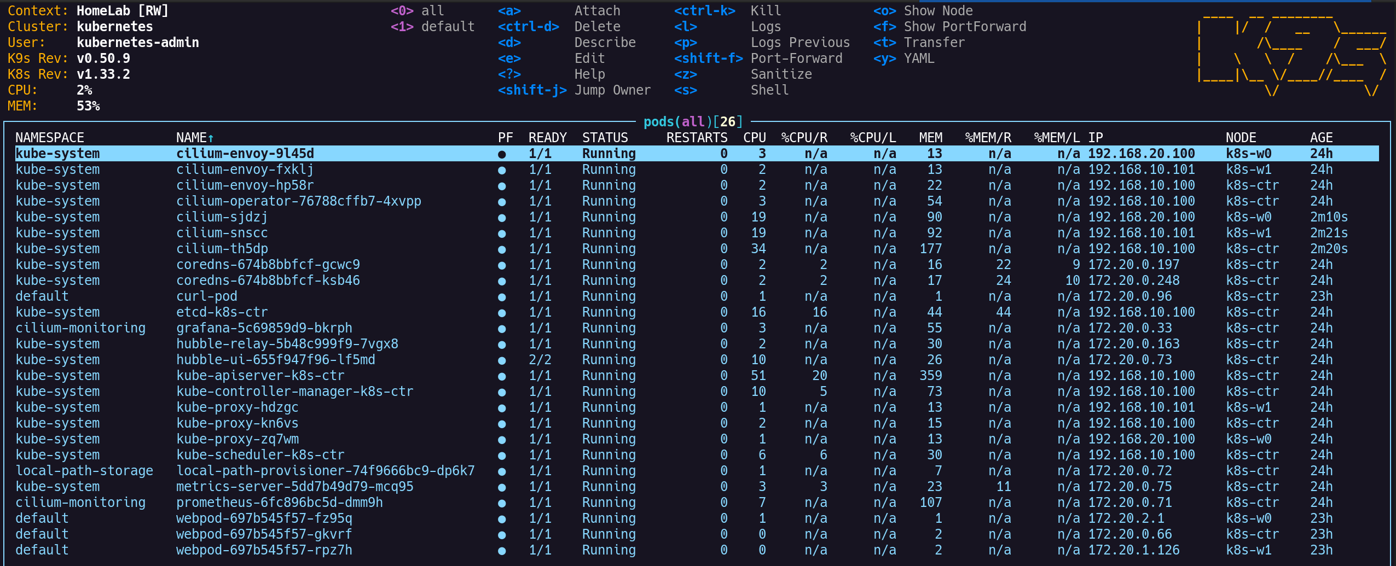Select the <0> all namespace filter
Viewport: 1396px width, 566px height.
coord(418,11)
